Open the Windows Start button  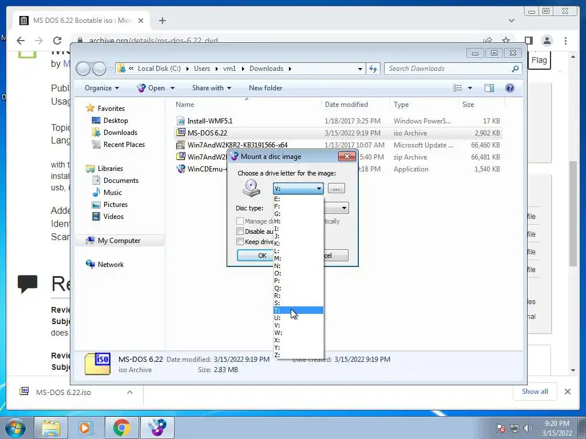[14, 428]
